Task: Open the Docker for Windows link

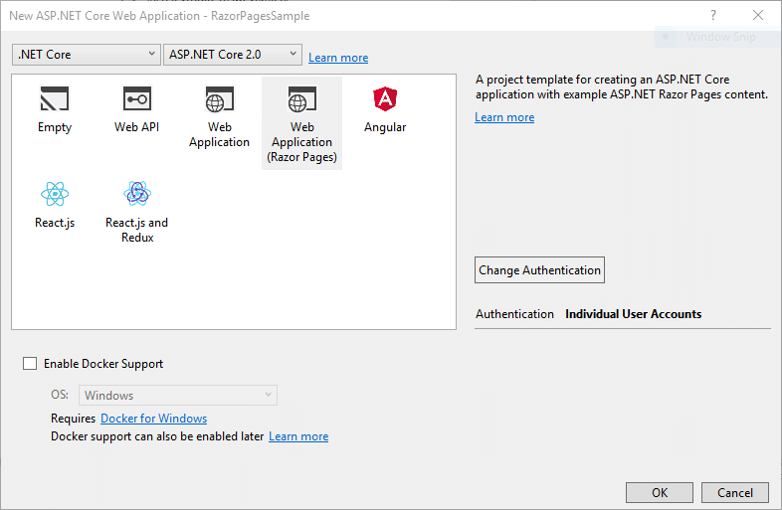Action: click(153, 419)
